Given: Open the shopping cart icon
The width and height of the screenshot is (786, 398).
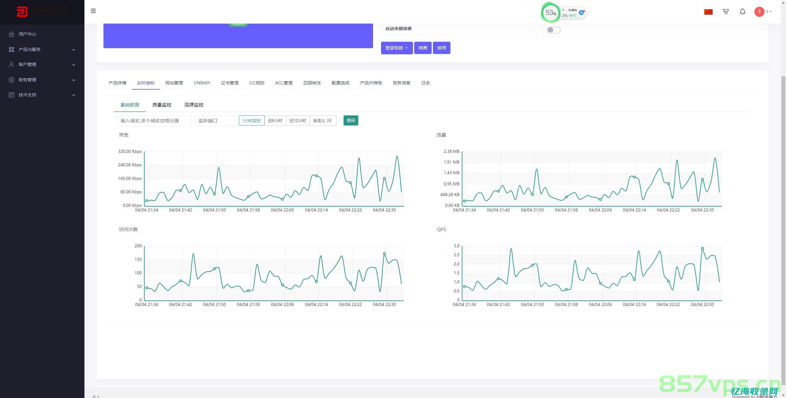Looking at the screenshot, I should (726, 12).
